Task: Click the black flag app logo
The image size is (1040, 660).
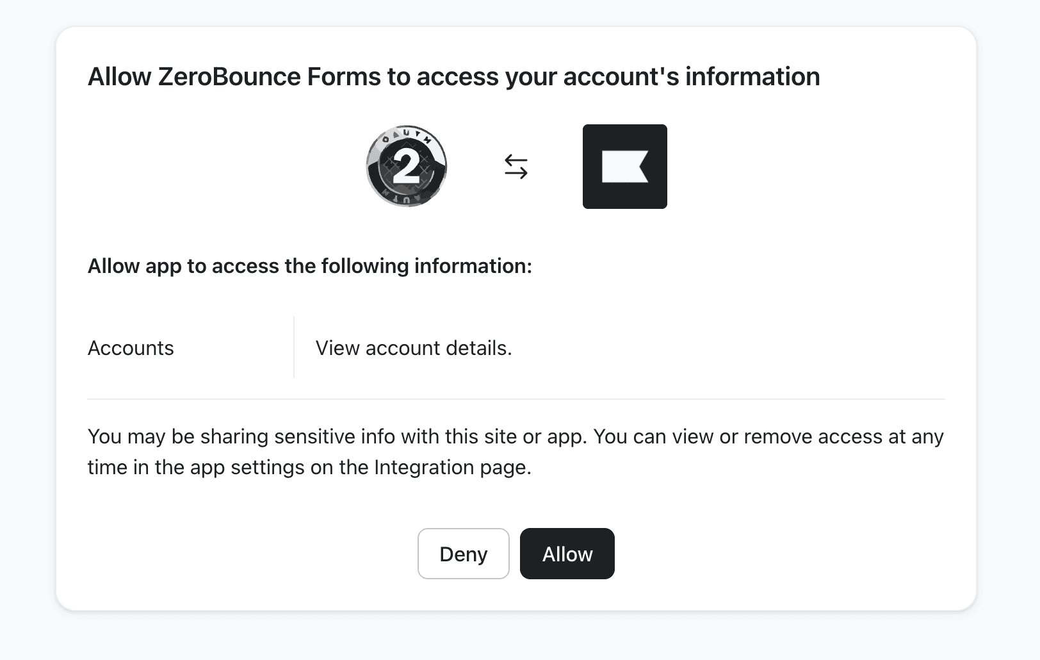Action: [x=625, y=167]
